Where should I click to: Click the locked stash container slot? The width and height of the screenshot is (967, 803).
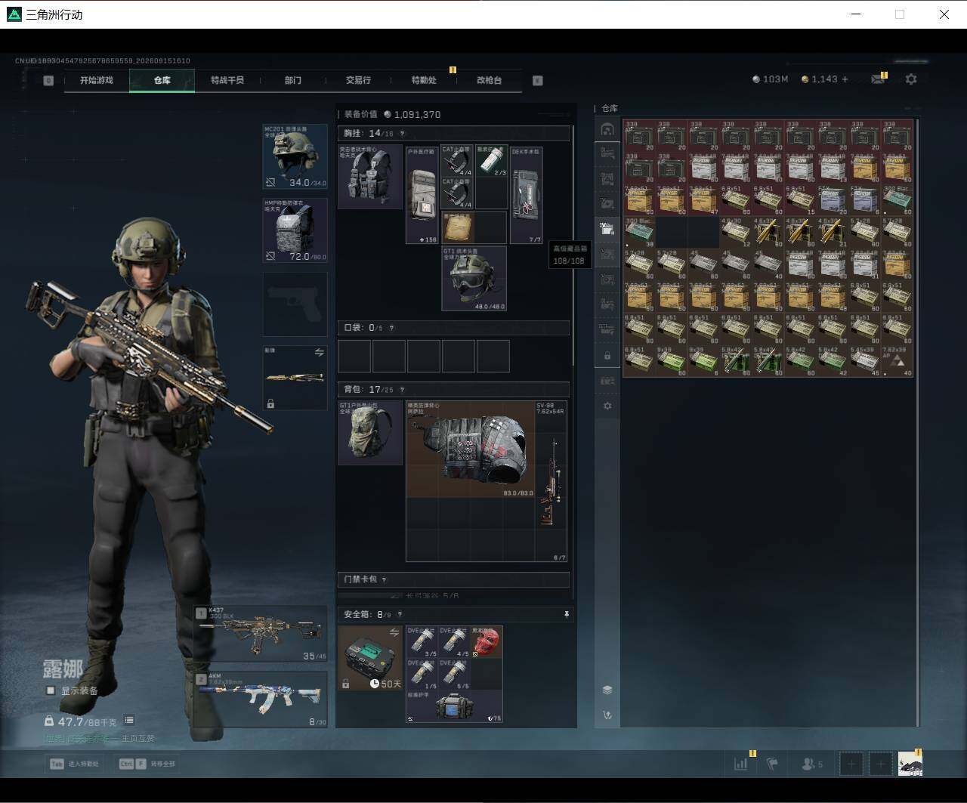[607, 356]
